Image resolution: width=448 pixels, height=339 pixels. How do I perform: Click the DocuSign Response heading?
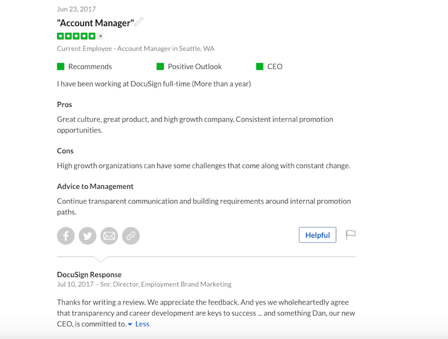(x=89, y=275)
